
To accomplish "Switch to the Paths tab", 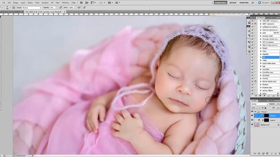I will pyautogui.click(x=272, y=101).
